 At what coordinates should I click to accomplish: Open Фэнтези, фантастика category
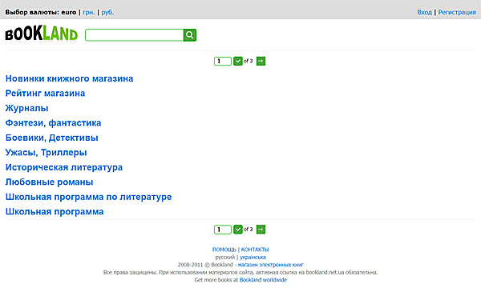pyautogui.click(x=54, y=123)
